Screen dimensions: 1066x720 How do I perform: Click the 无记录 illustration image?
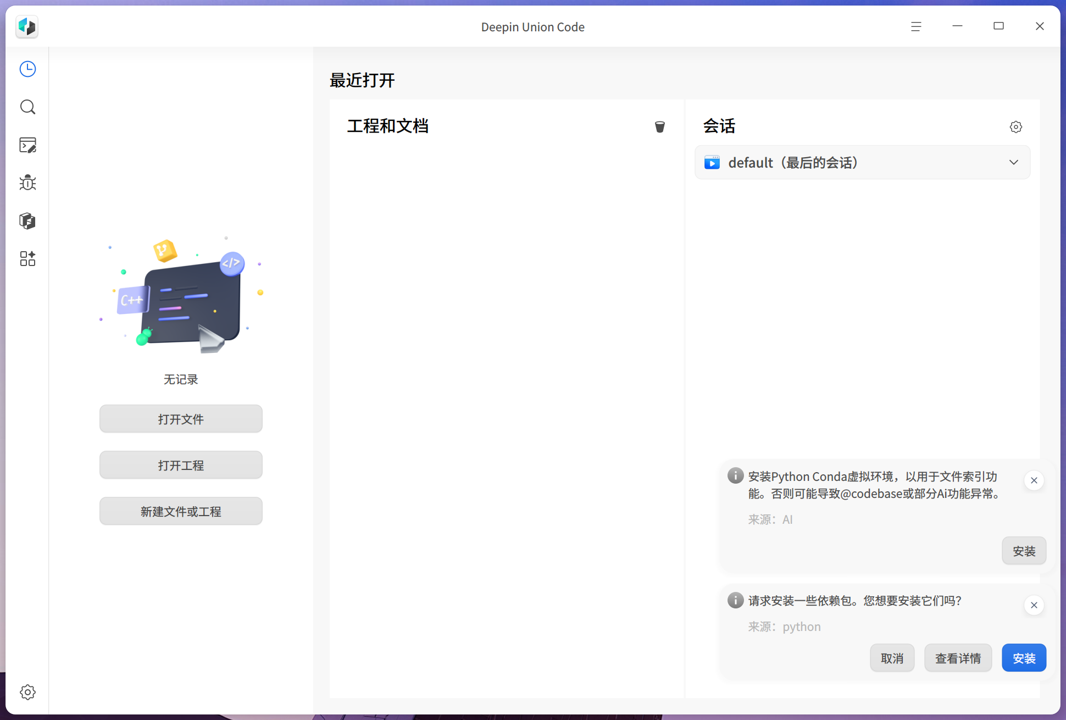click(x=181, y=295)
